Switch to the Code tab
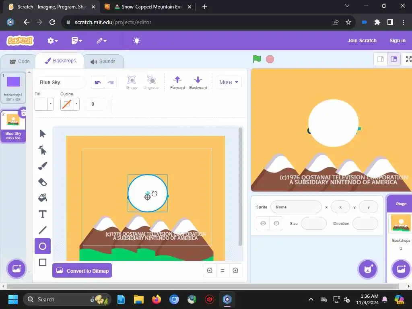This screenshot has width=412, height=309. tap(19, 62)
